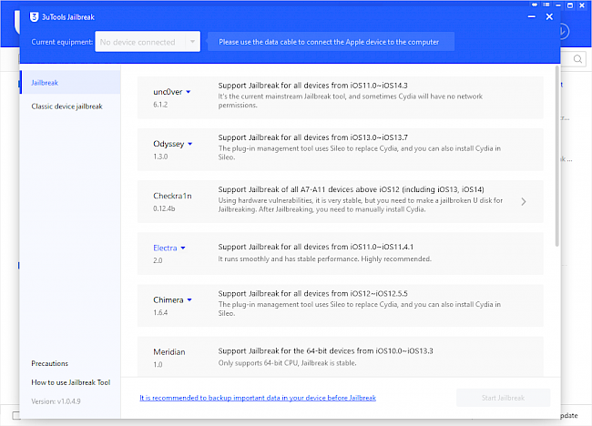Click the Checkra1n version number 0.12.4b

coord(164,208)
